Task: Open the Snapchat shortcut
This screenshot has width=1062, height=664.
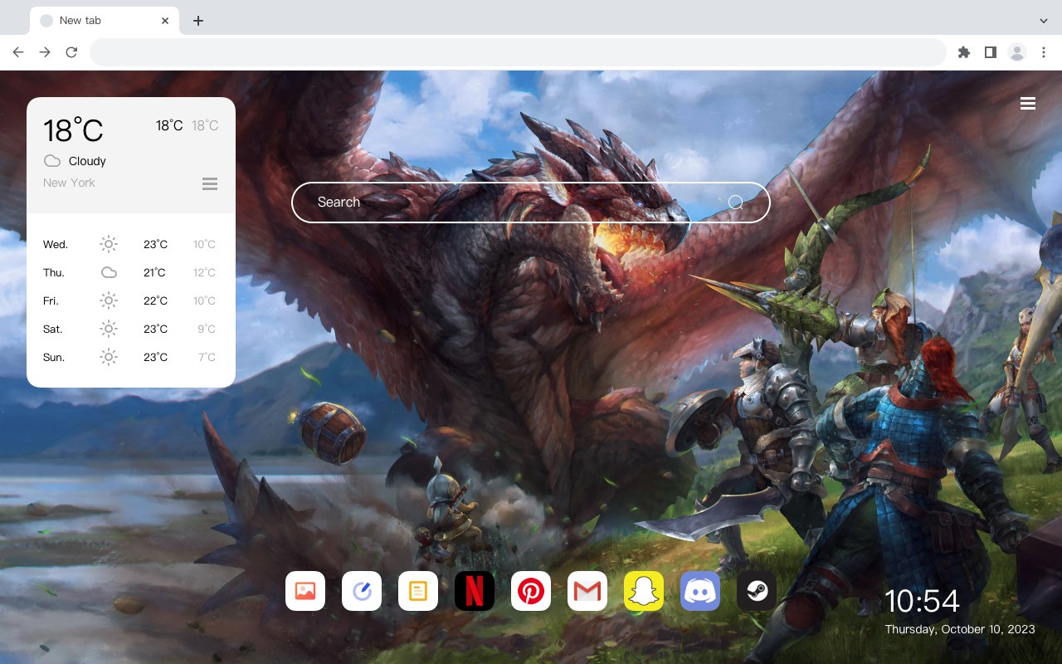Action: [x=644, y=591]
